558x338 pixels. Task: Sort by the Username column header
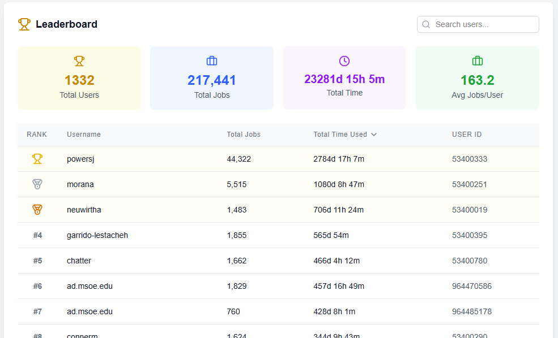(x=84, y=135)
